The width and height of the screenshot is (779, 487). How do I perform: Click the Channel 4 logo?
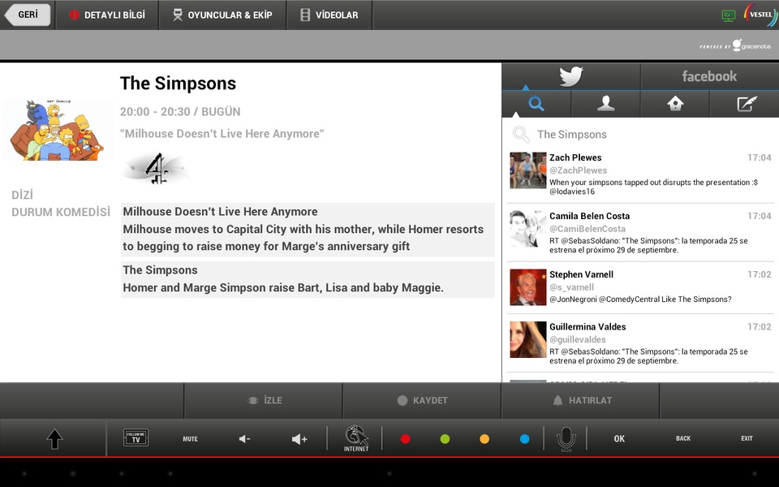pyautogui.click(x=157, y=169)
